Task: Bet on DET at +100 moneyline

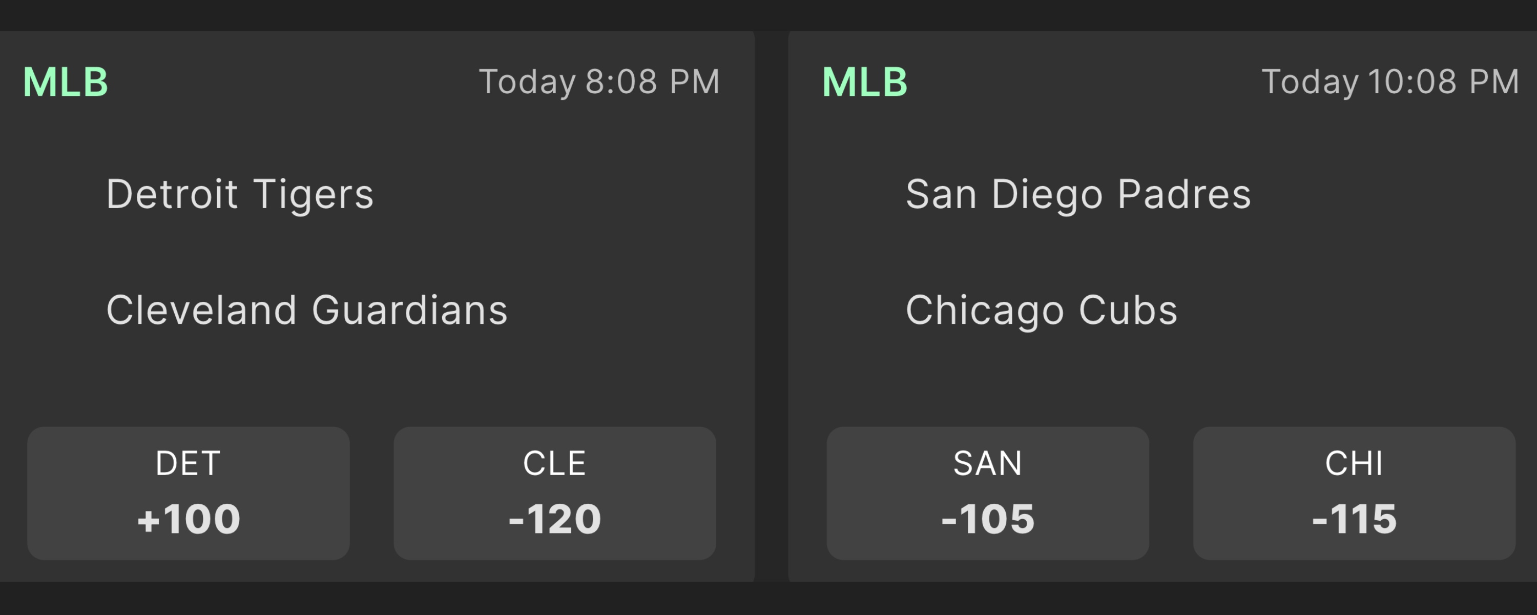Action: [188, 493]
